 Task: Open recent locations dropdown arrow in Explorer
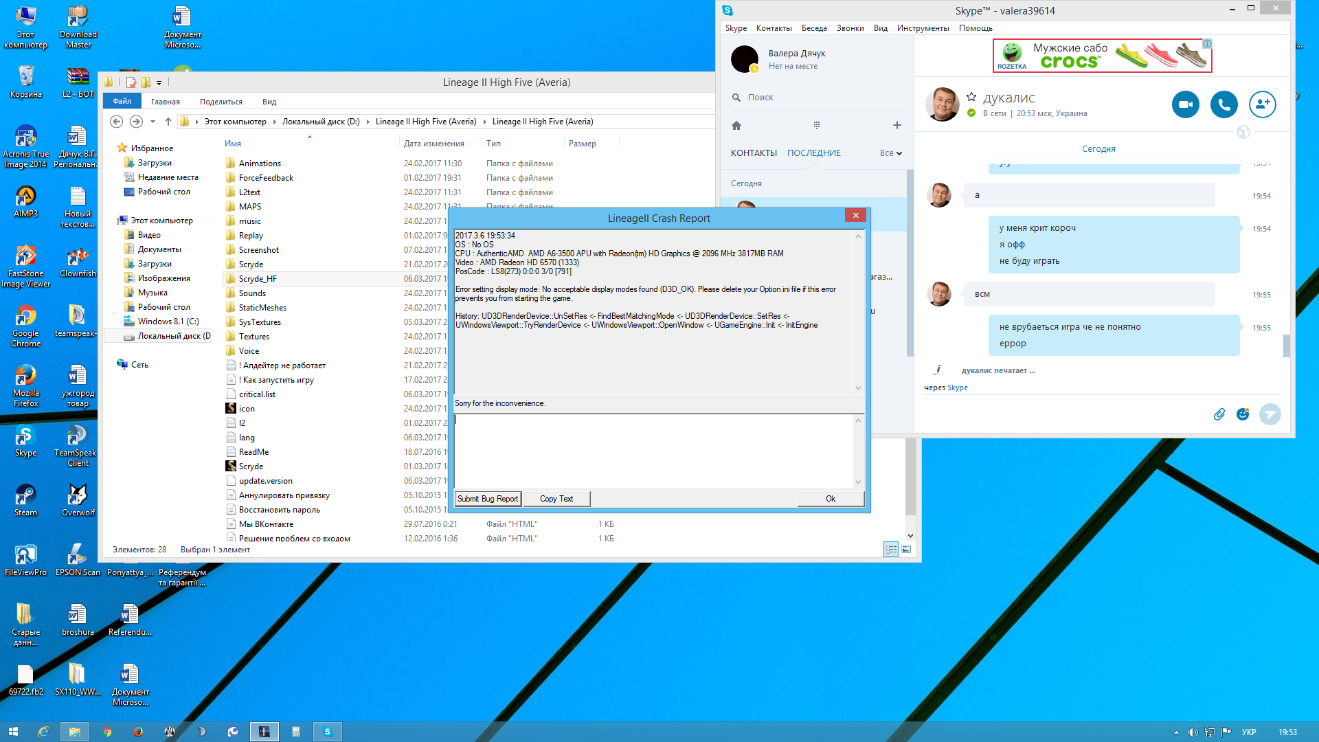[x=153, y=122]
